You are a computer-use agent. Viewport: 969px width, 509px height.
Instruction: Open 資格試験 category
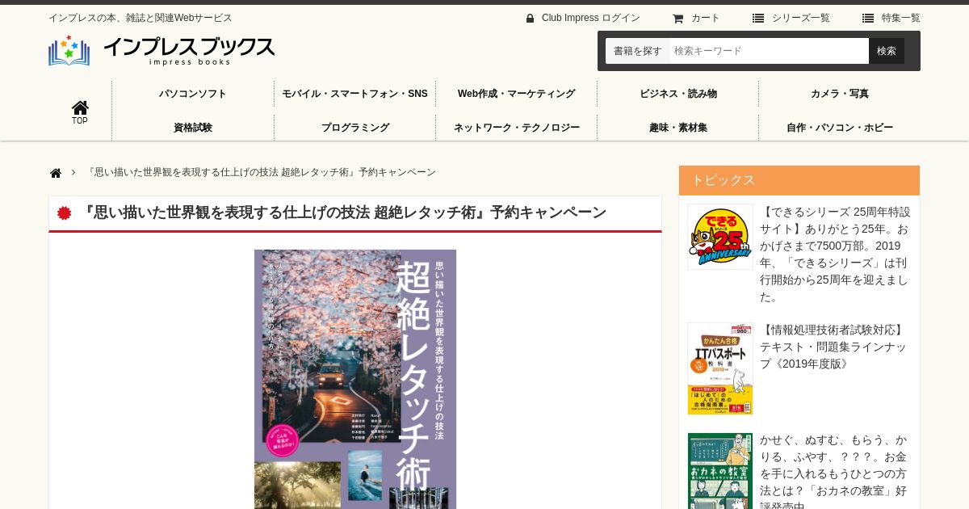(193, 128)
